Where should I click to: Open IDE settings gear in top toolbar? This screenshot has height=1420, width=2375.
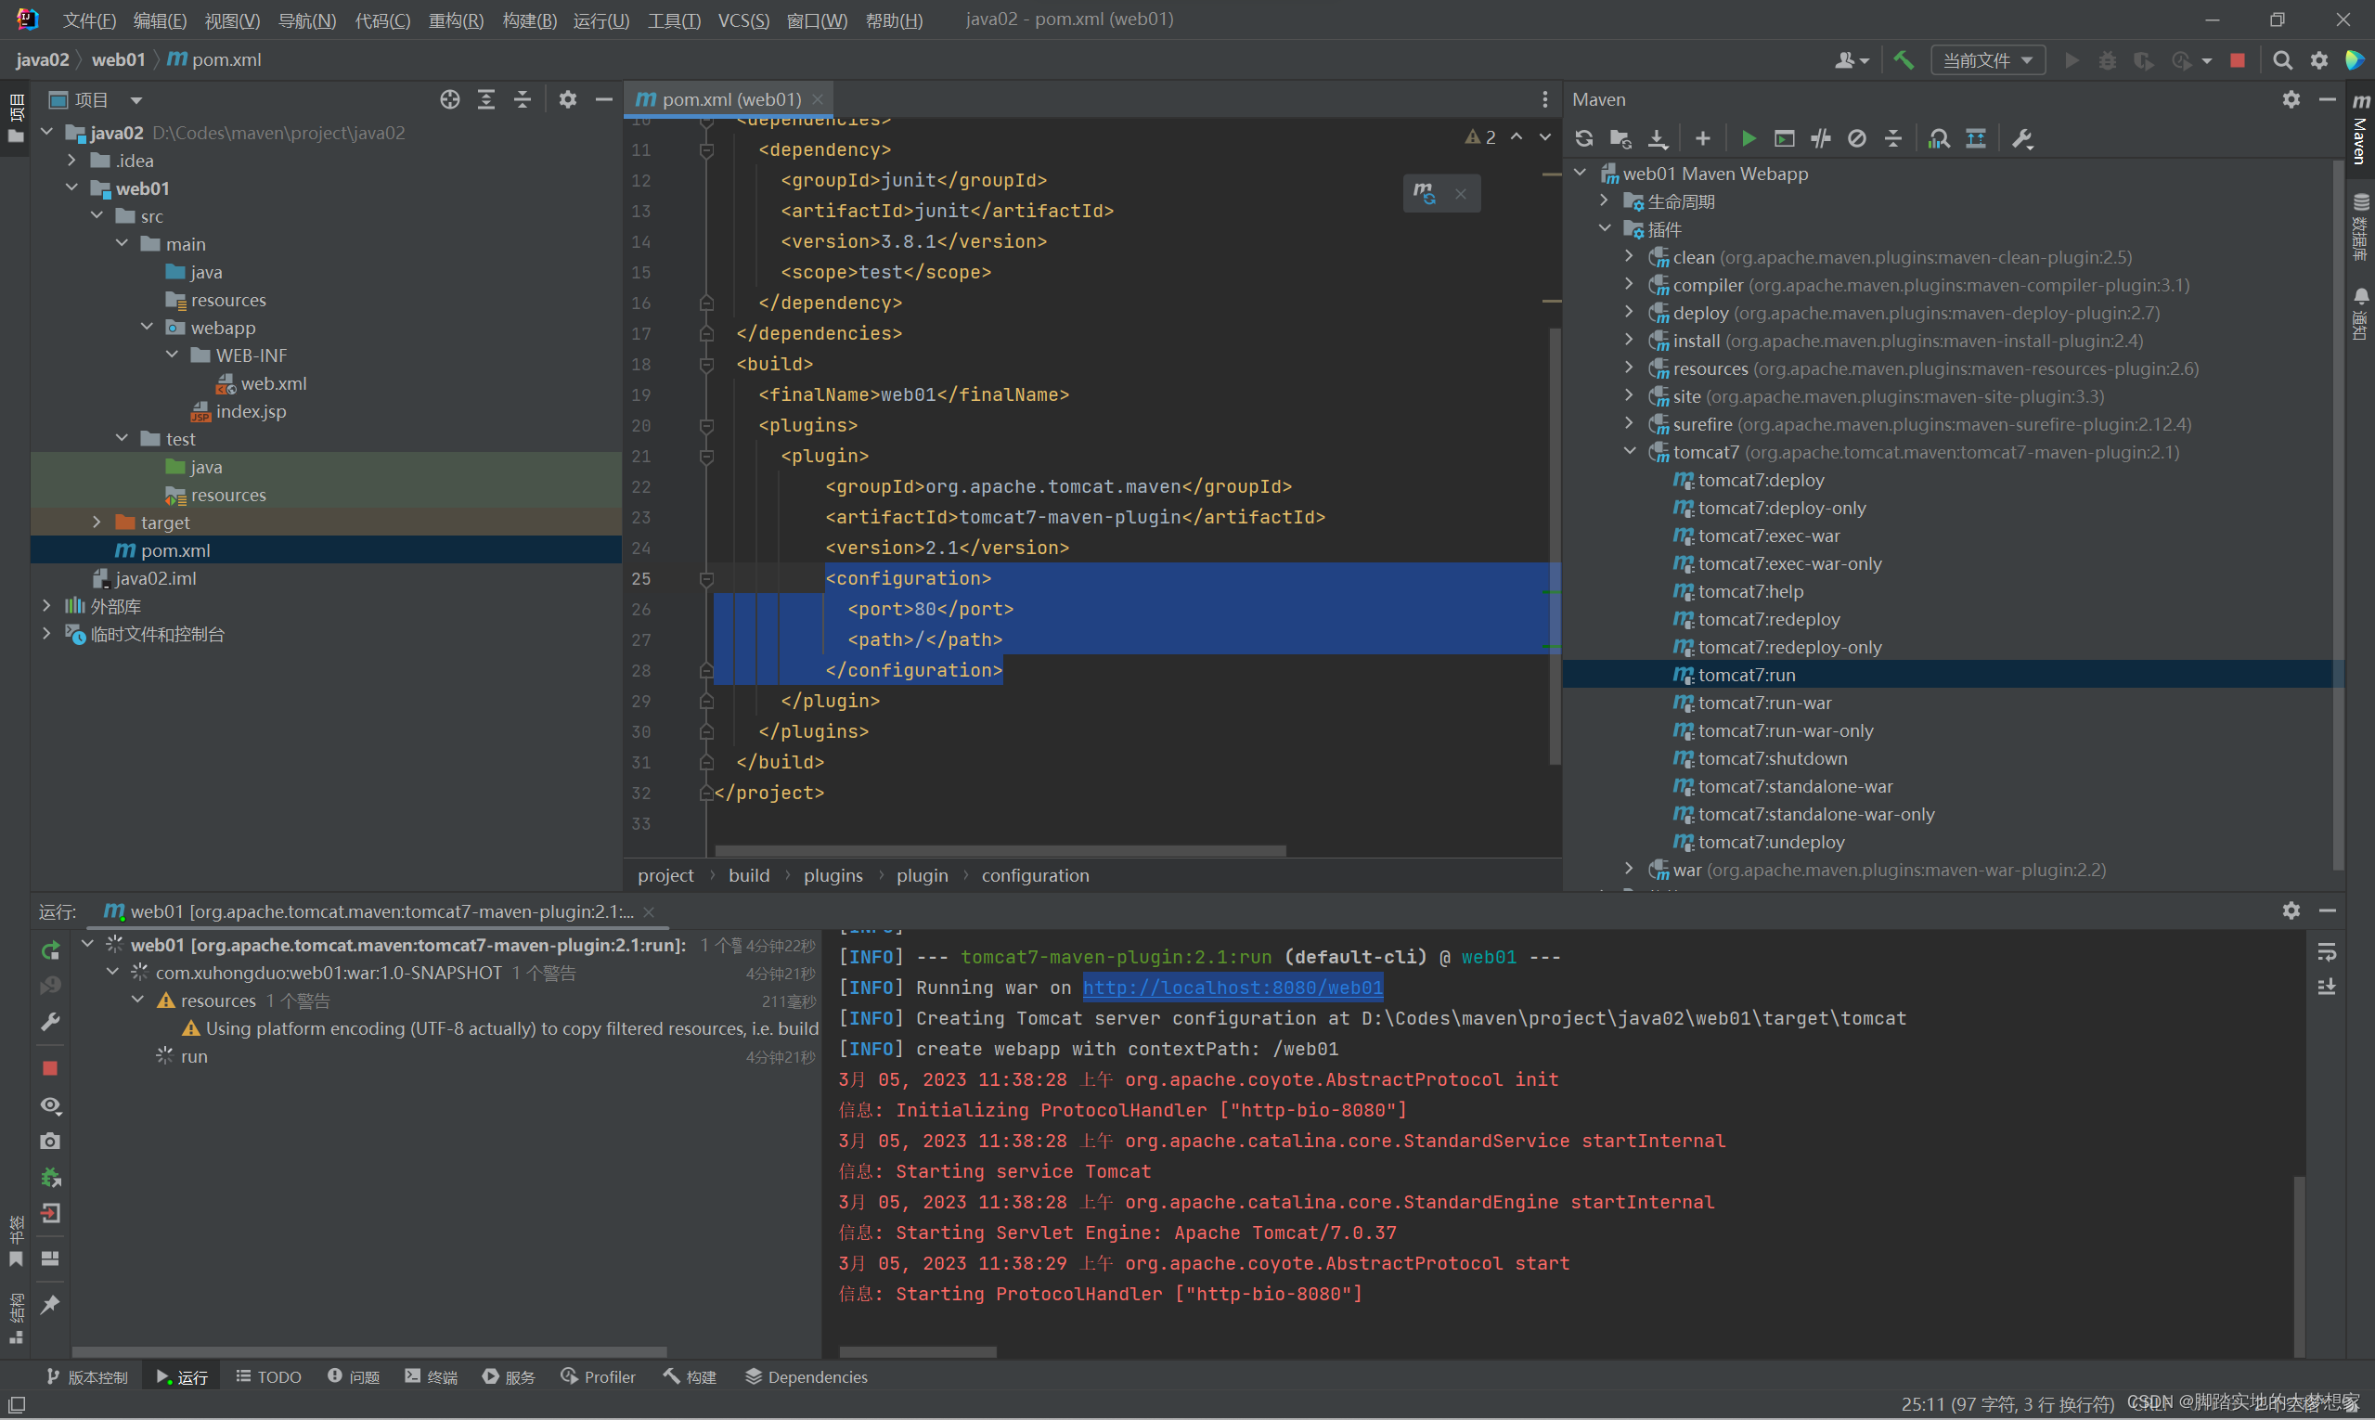2319,60
